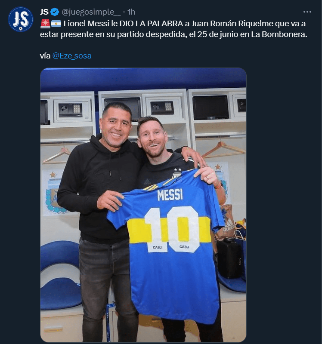Click the red siren emoji

click(45, 24)
